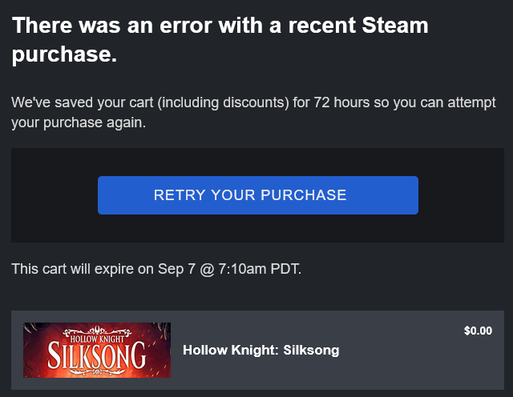Click the 7:10am PDT expiry time

coord(259,269)
